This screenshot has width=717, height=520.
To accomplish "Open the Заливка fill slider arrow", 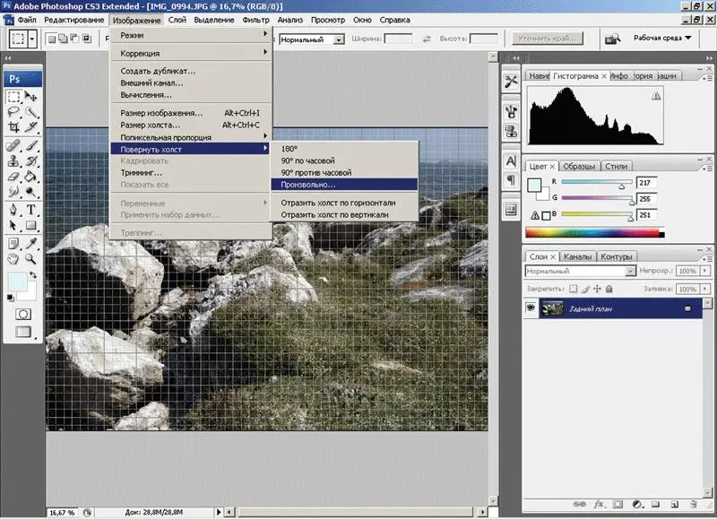I will click(x=705, y=289).
